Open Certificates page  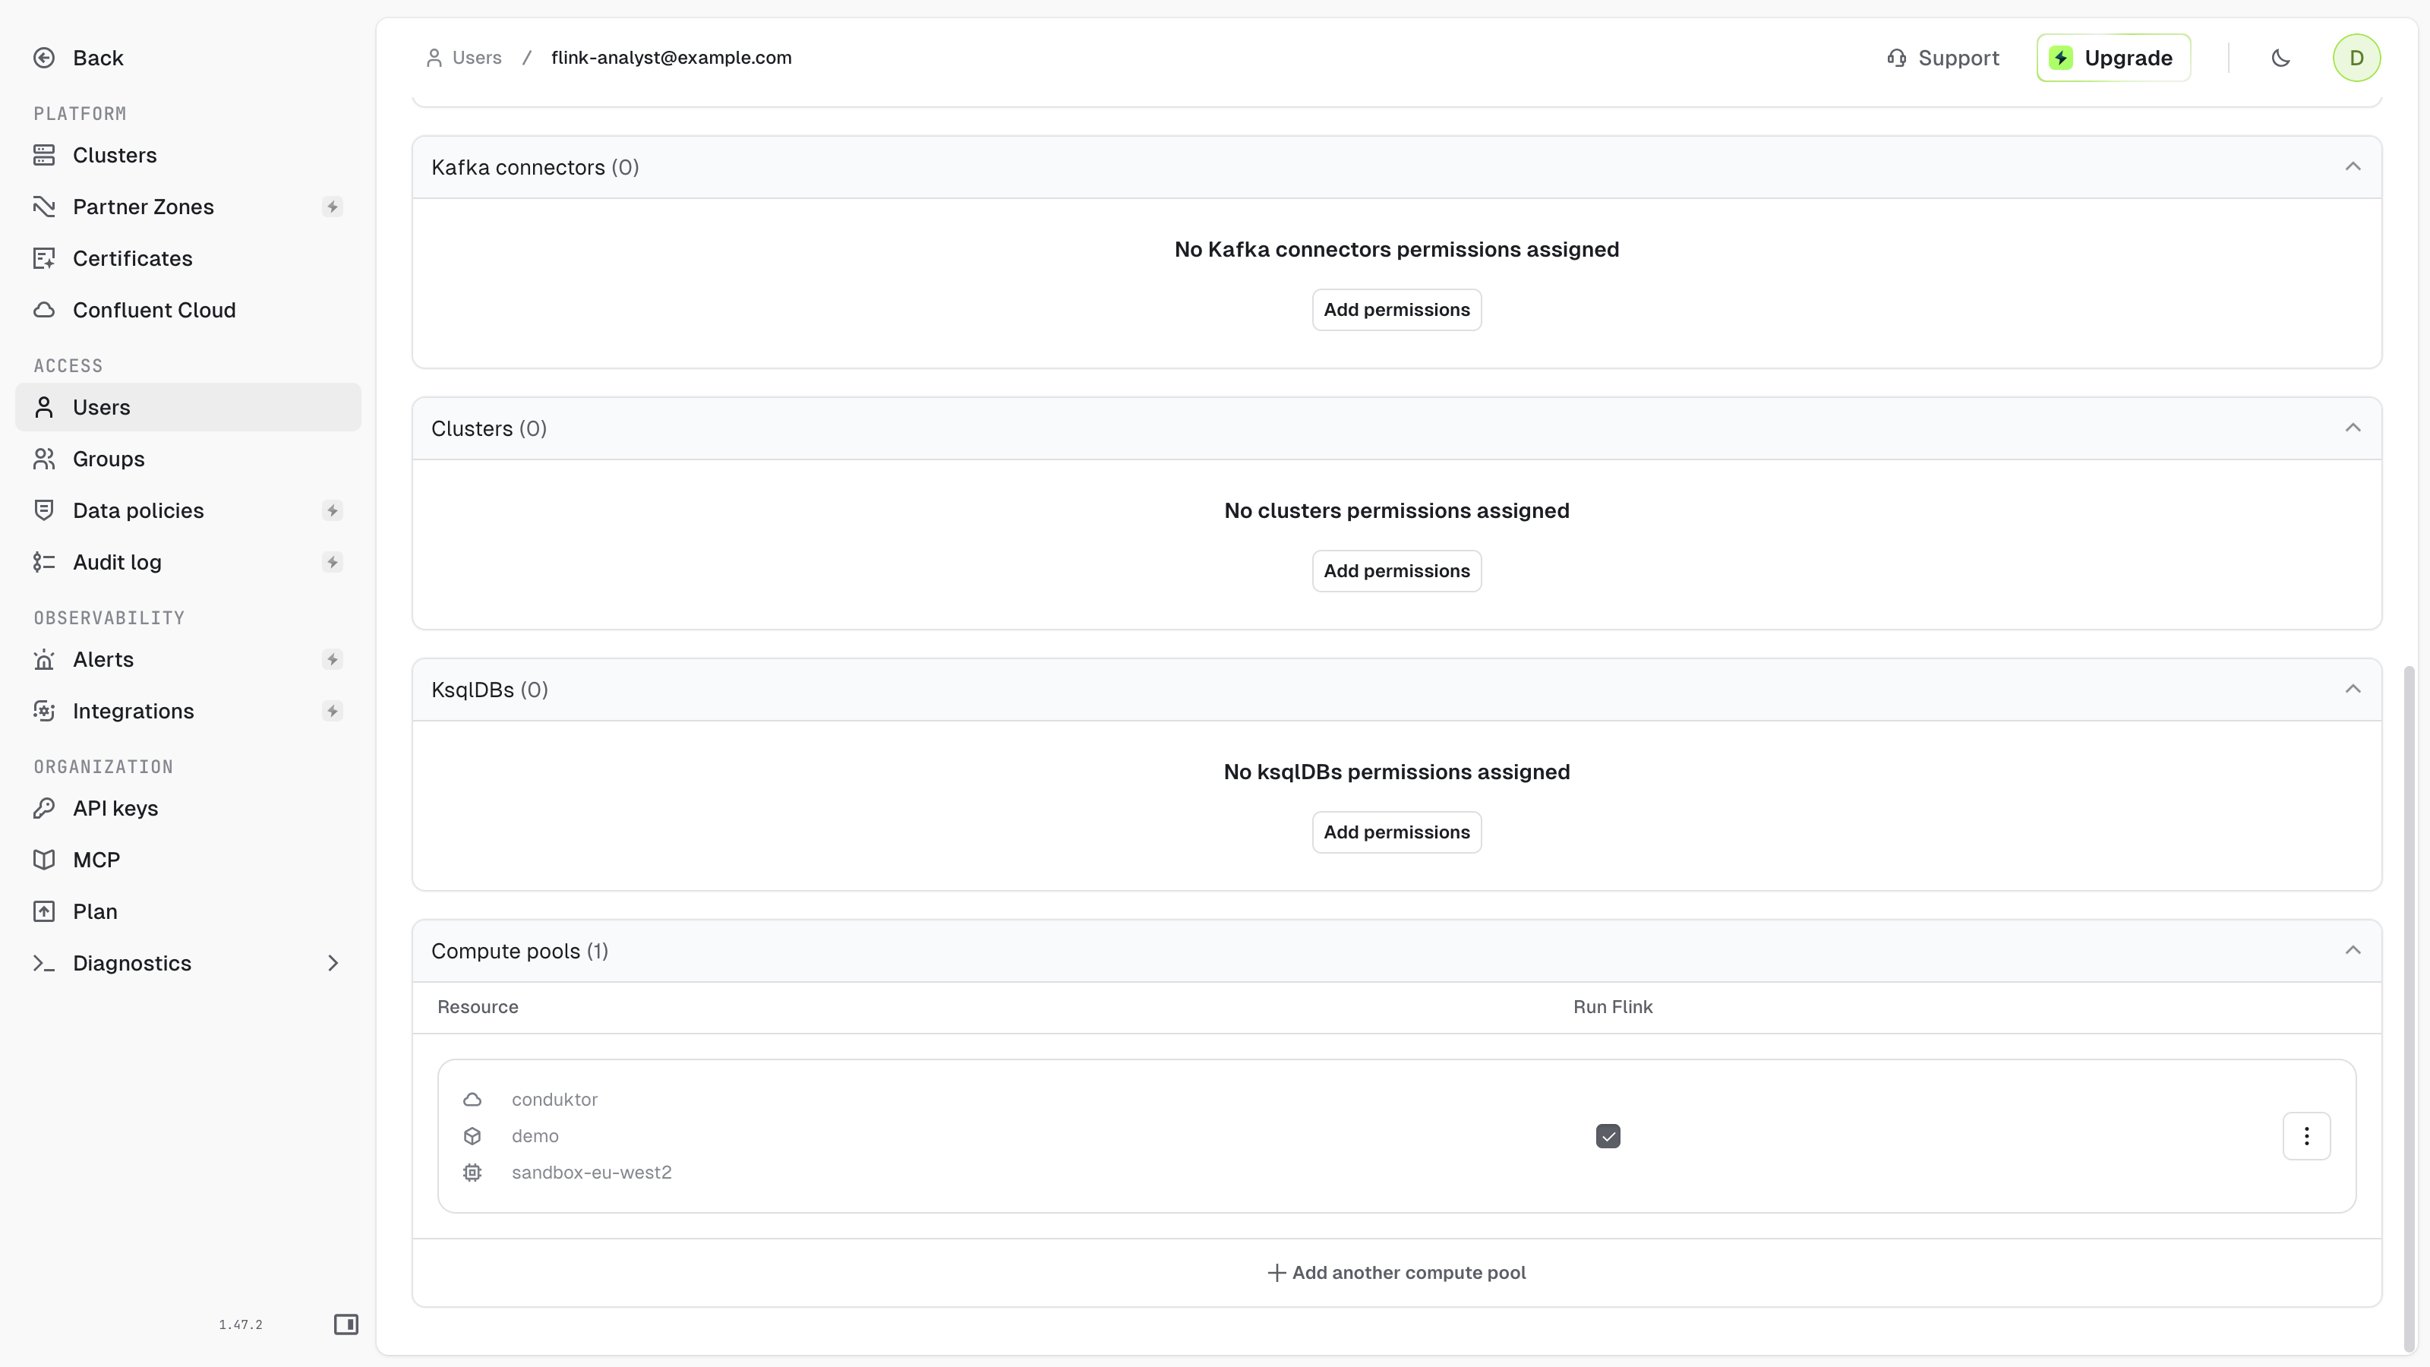188,258
